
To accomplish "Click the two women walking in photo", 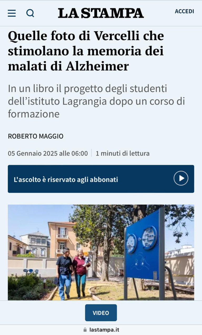I will [x=73, y=273].
